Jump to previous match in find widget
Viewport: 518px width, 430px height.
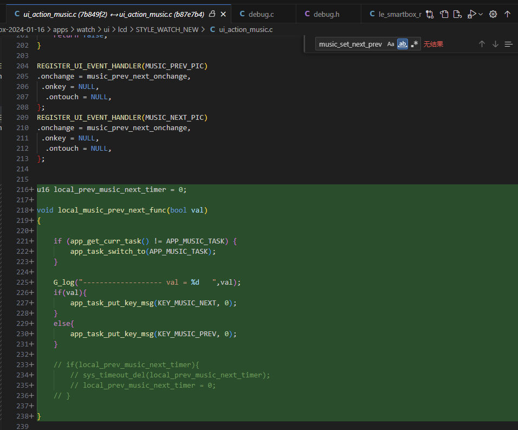pos(482,44)
